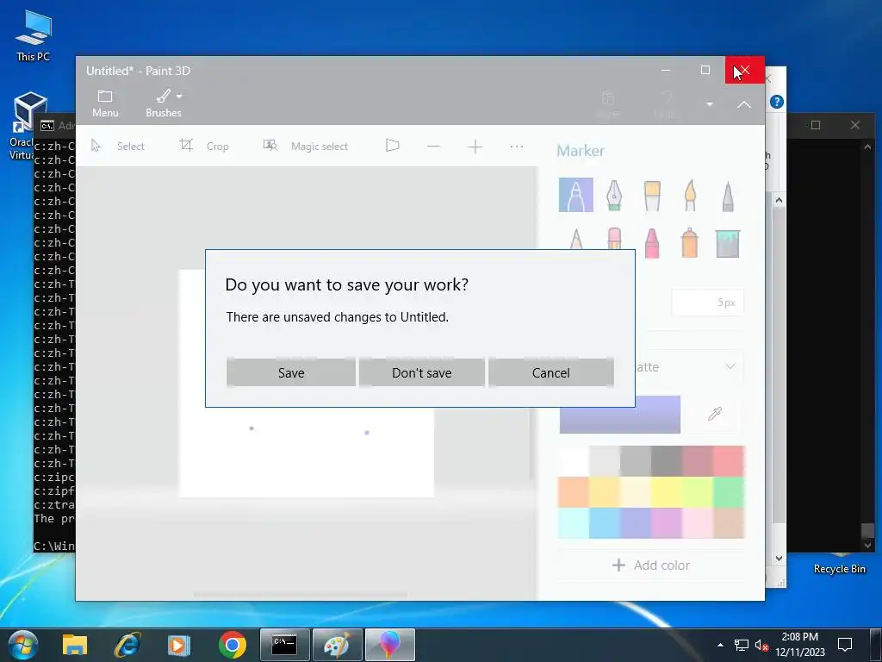882x662 pixels.
Task: Click the muted volume tray icon
Action: point(761,645)
